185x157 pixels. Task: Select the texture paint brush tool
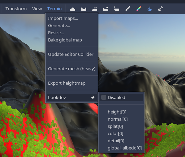(x=128, y=9)
